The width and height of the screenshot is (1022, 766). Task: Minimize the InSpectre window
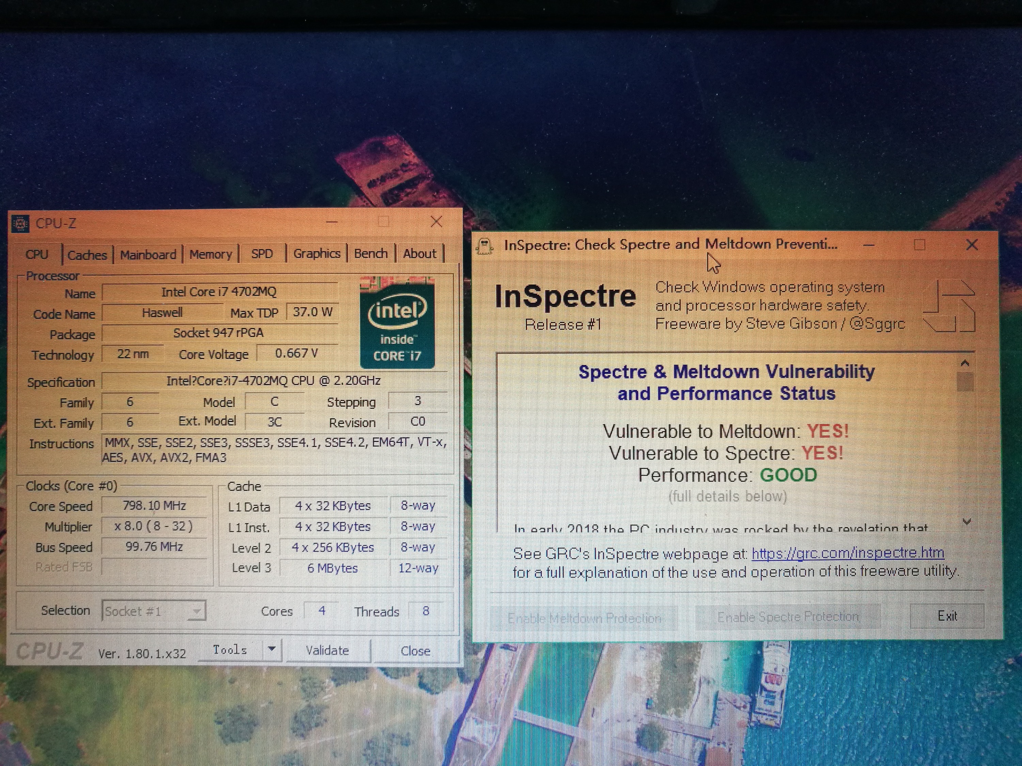tap(869, 245)
